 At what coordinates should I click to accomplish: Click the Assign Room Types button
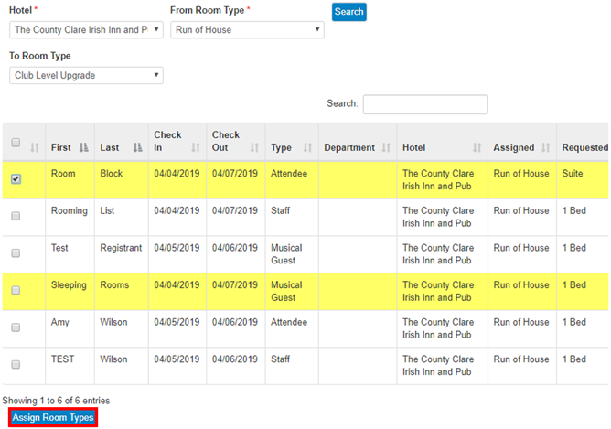[52, 417]
